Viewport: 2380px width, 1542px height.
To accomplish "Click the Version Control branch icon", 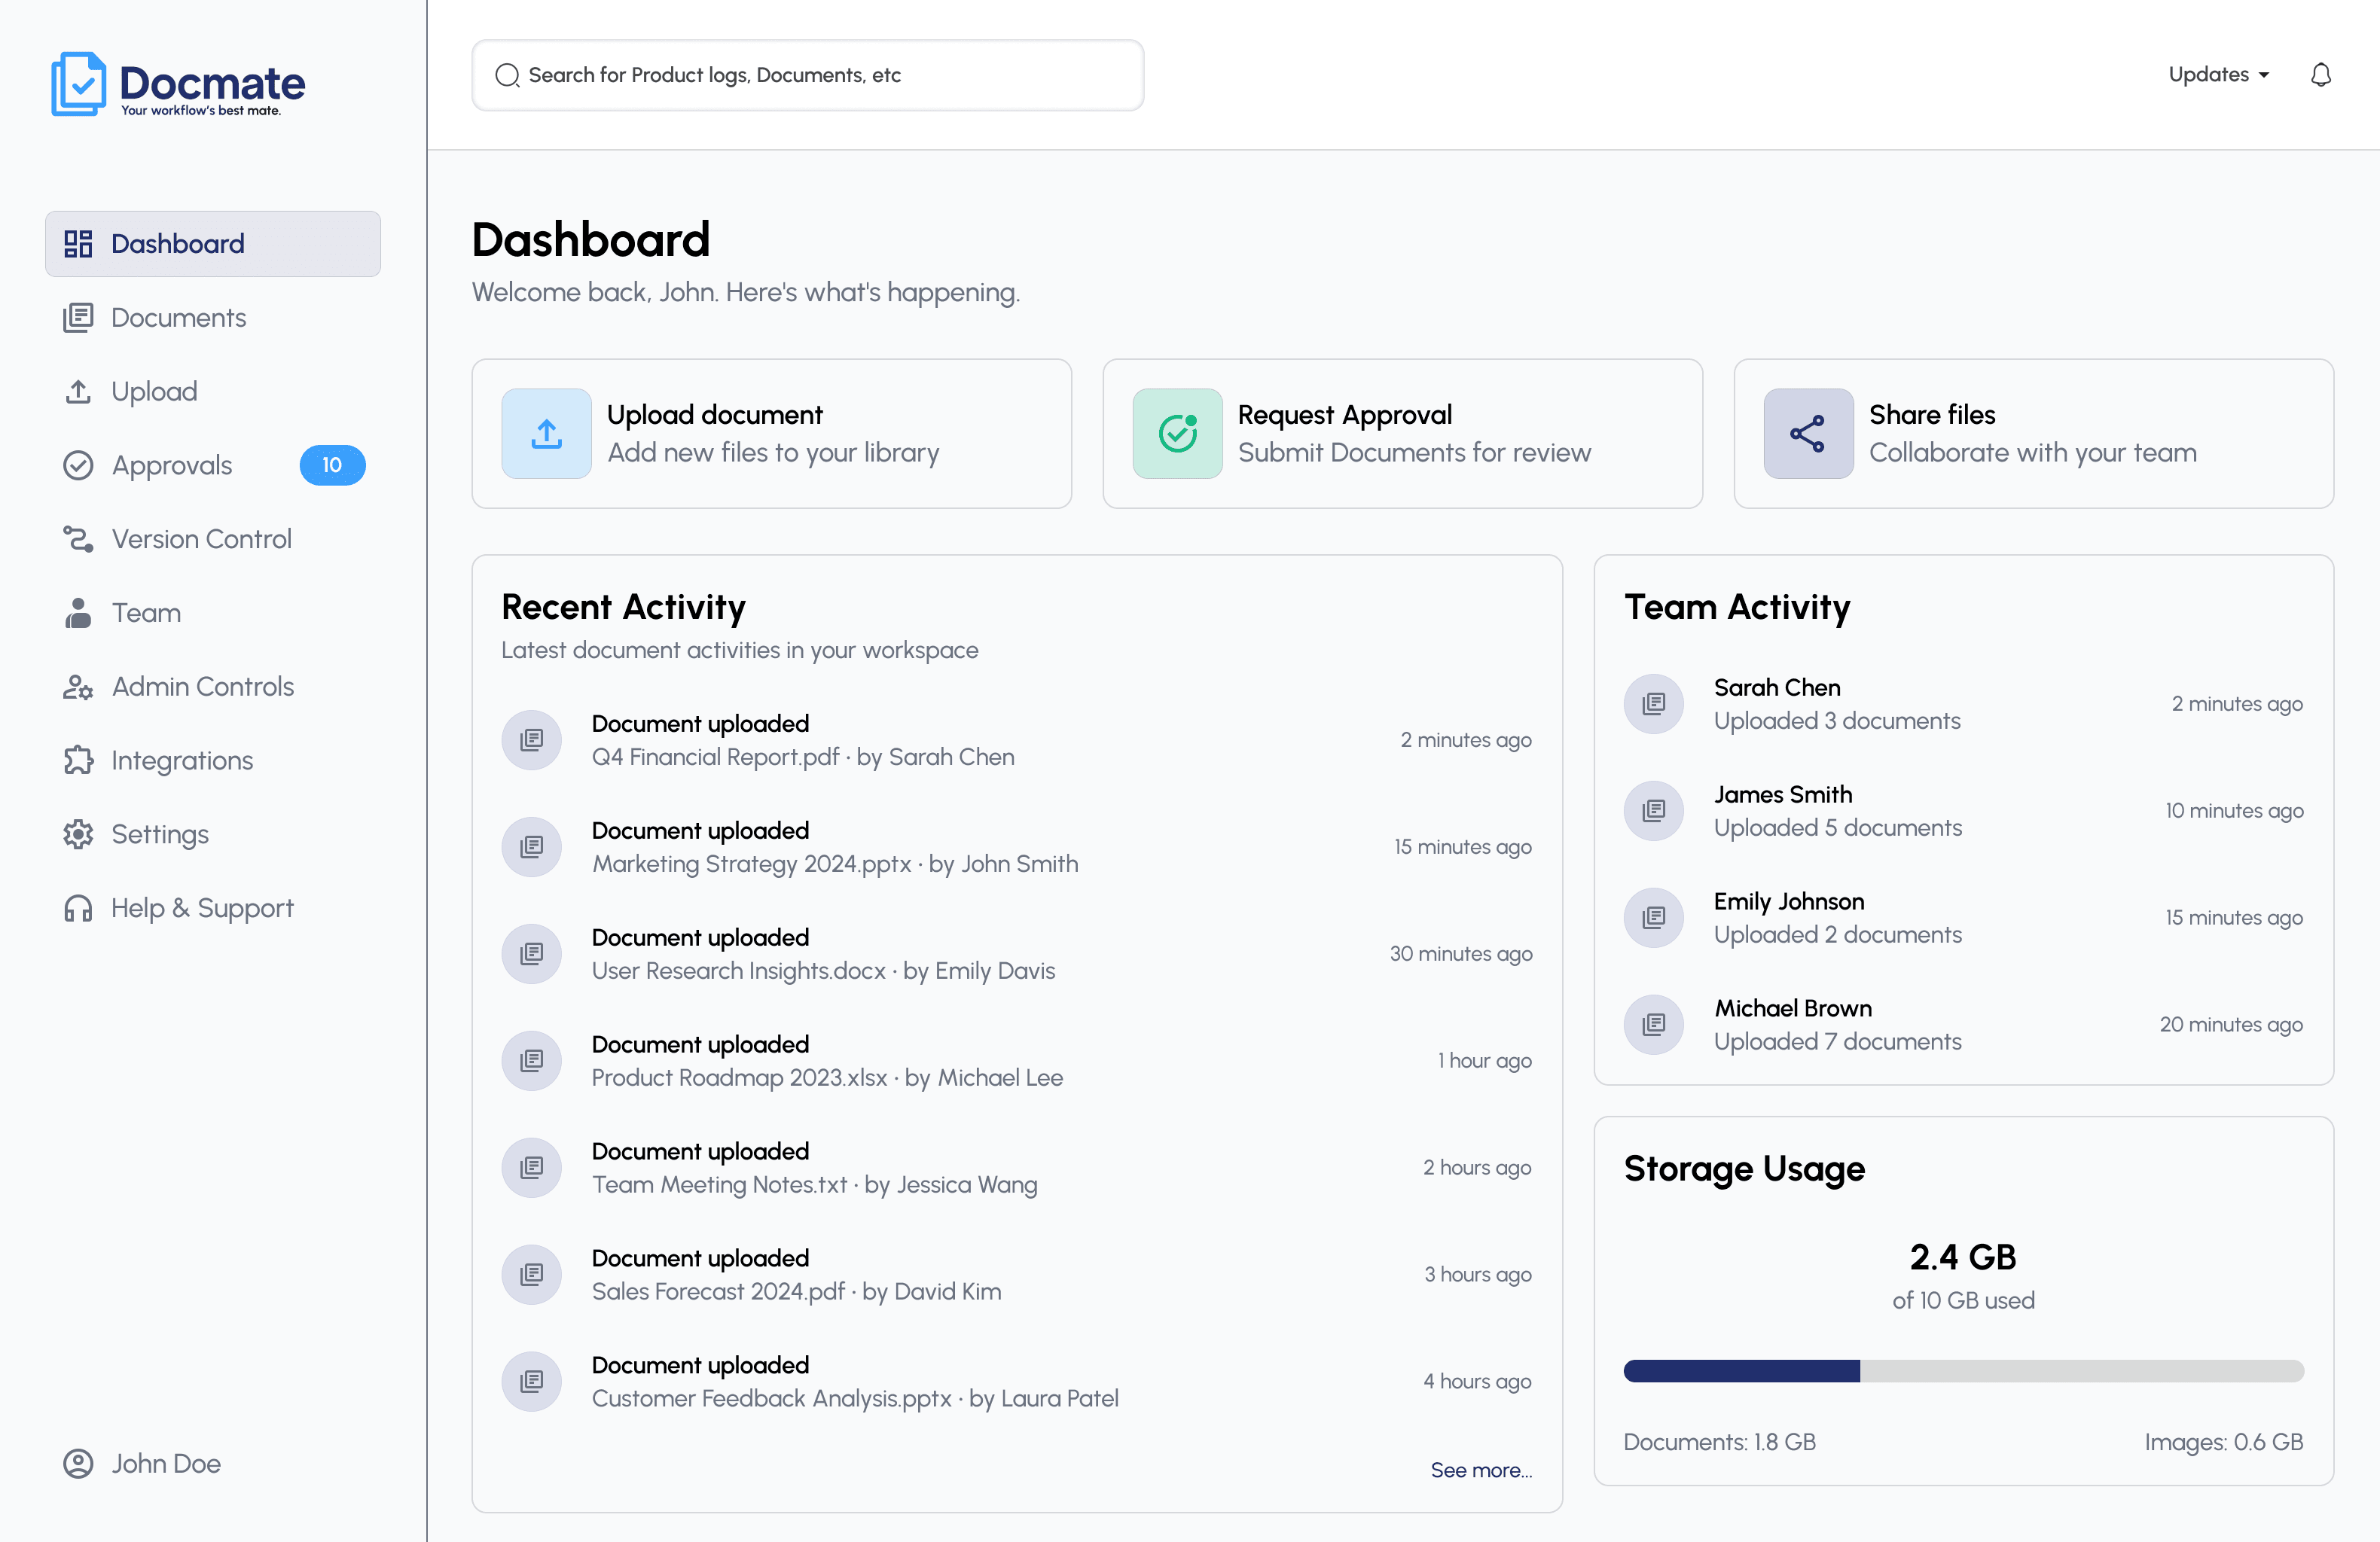I will tap(78, 539).
